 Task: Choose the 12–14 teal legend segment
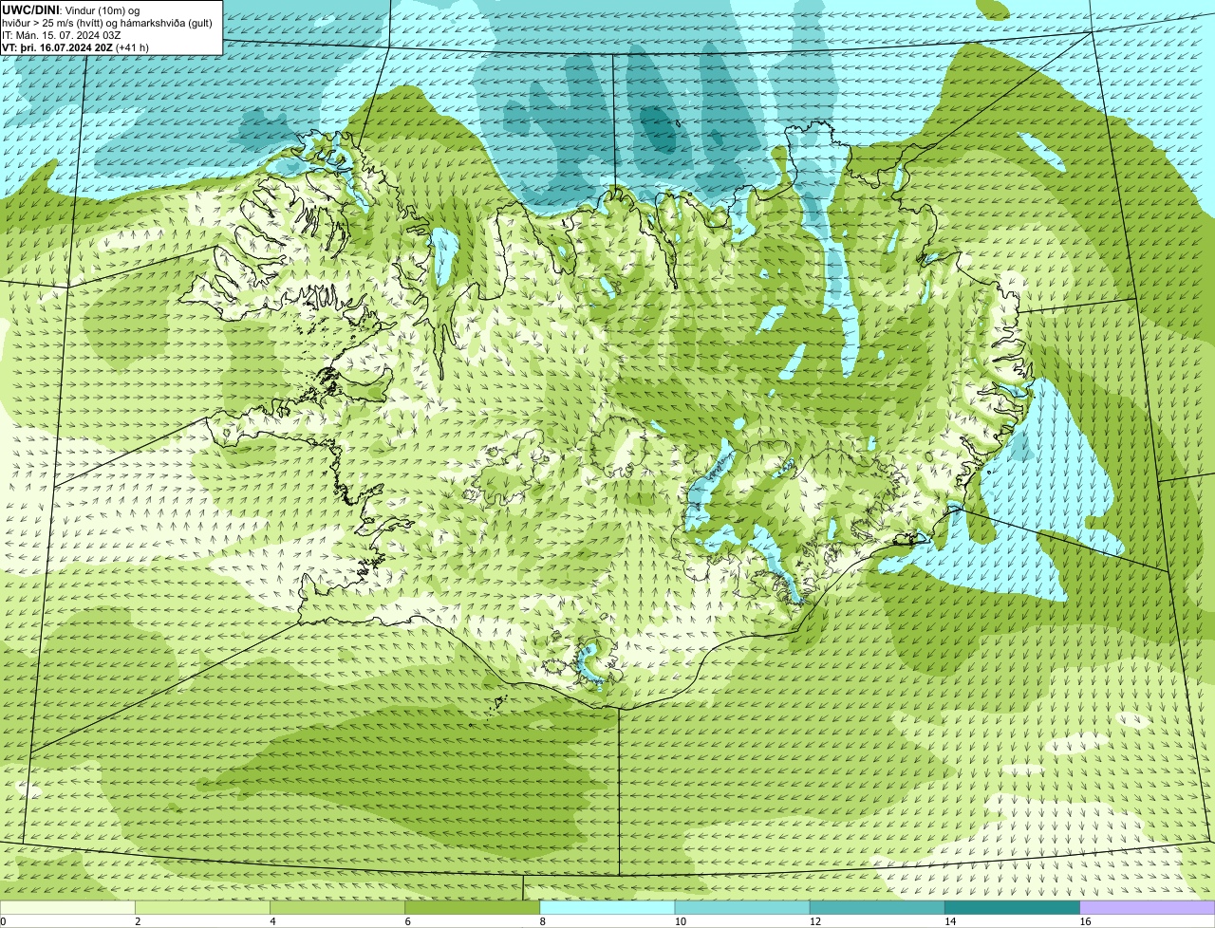click(x=877, y=908)
